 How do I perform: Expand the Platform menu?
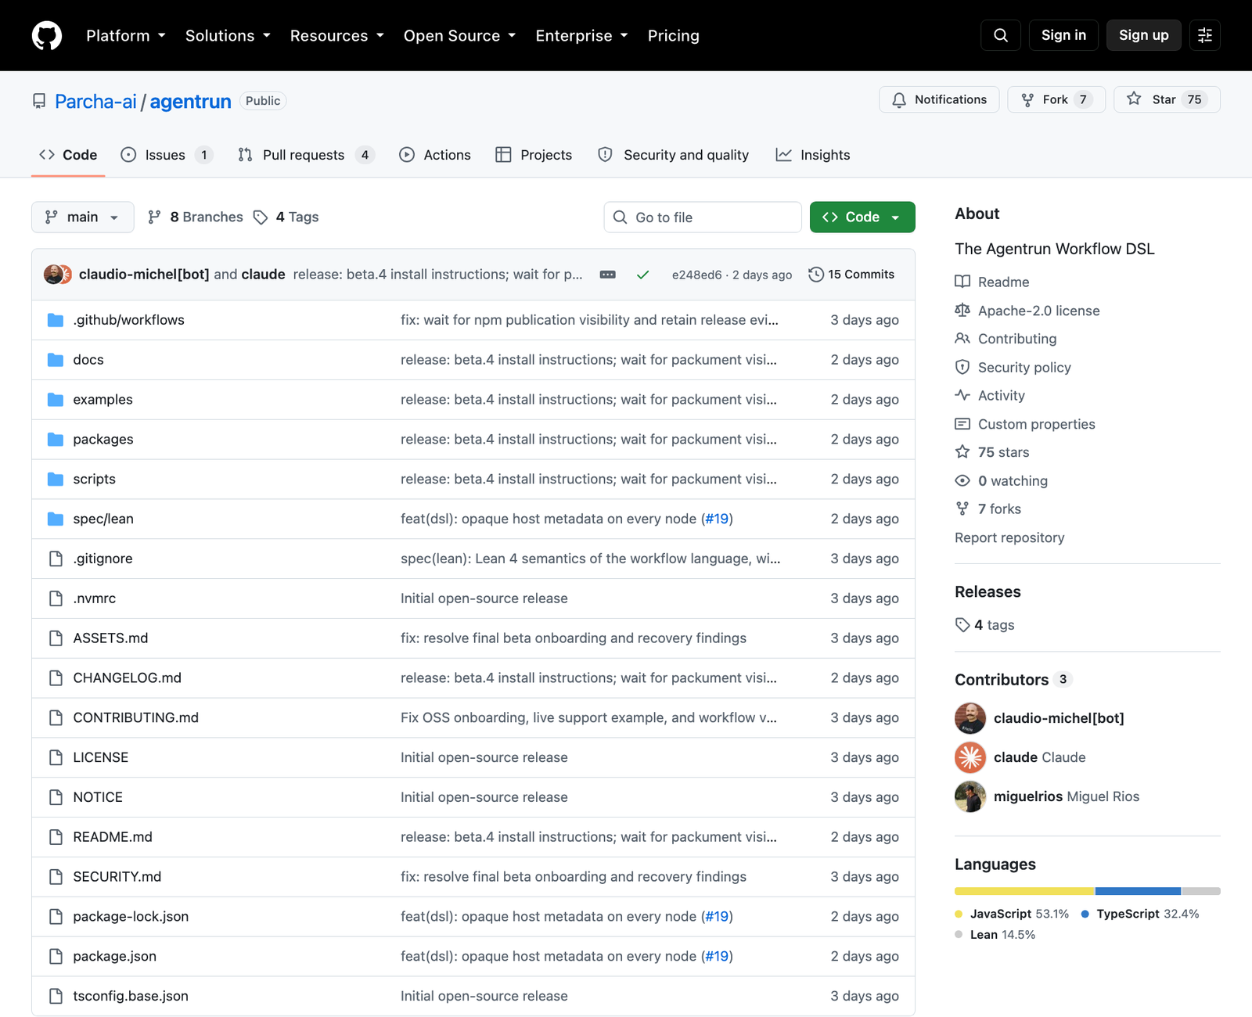point(126,36)
